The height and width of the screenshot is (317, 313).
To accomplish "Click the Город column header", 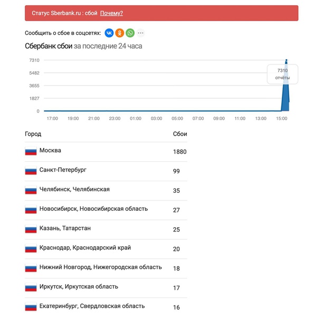I will (x=33, y=134).
